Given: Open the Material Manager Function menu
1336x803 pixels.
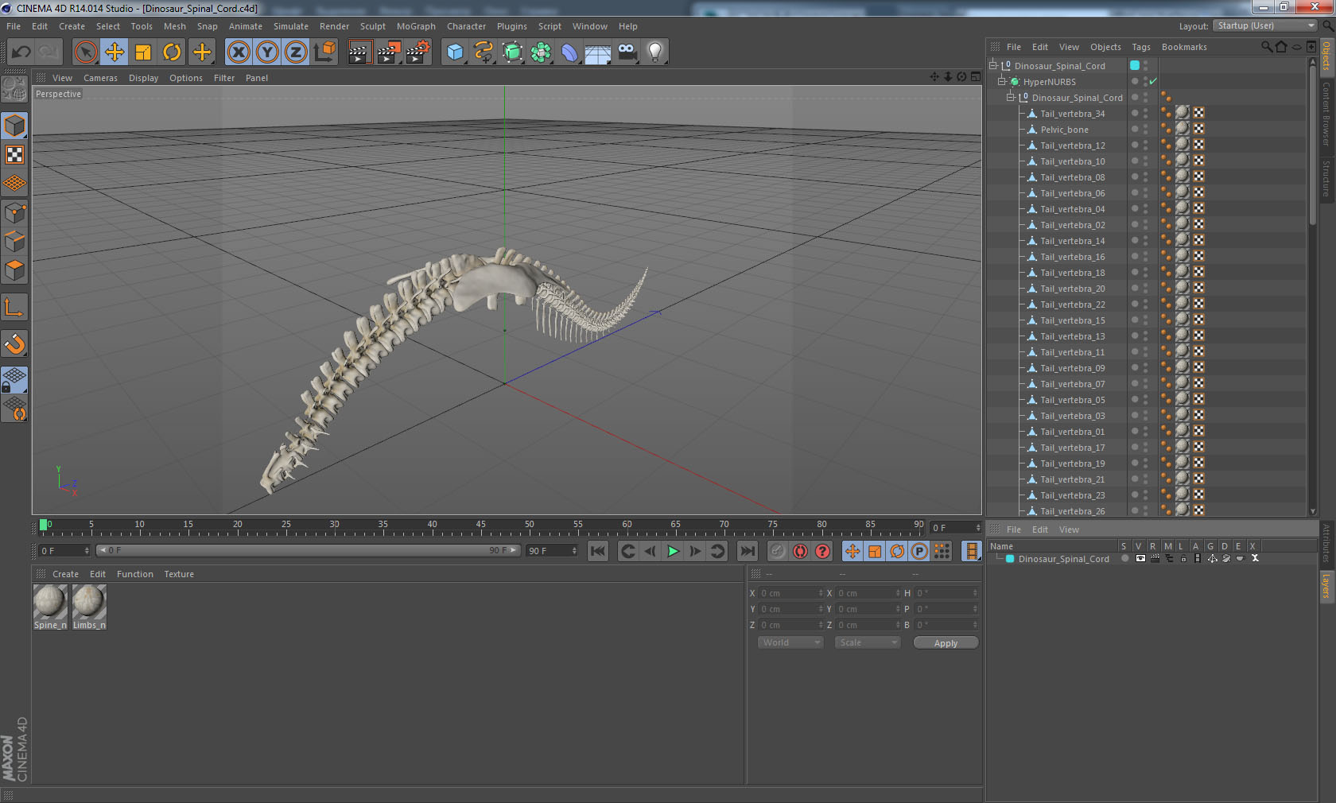Looking at the screenshot, I should (134, 574).
